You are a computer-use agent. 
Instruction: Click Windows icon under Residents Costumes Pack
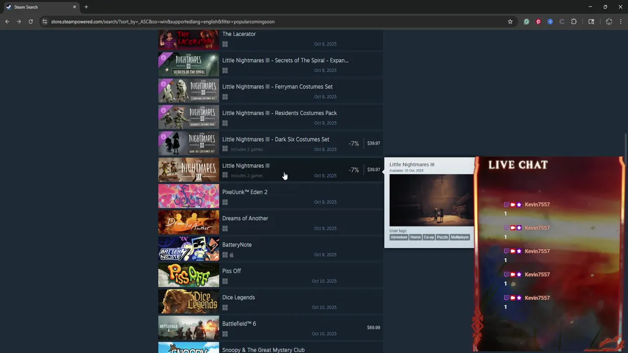pyautogui.click(x=225, y=123)
